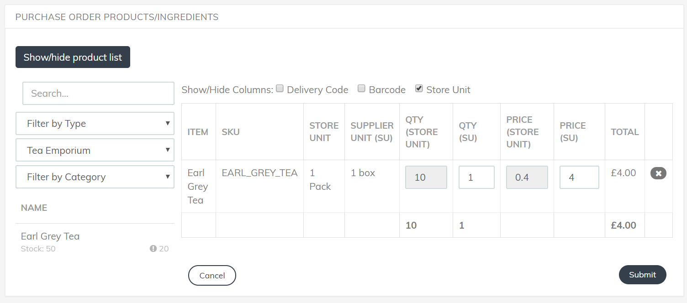Cancel the purchase order

tap(212, 275)
